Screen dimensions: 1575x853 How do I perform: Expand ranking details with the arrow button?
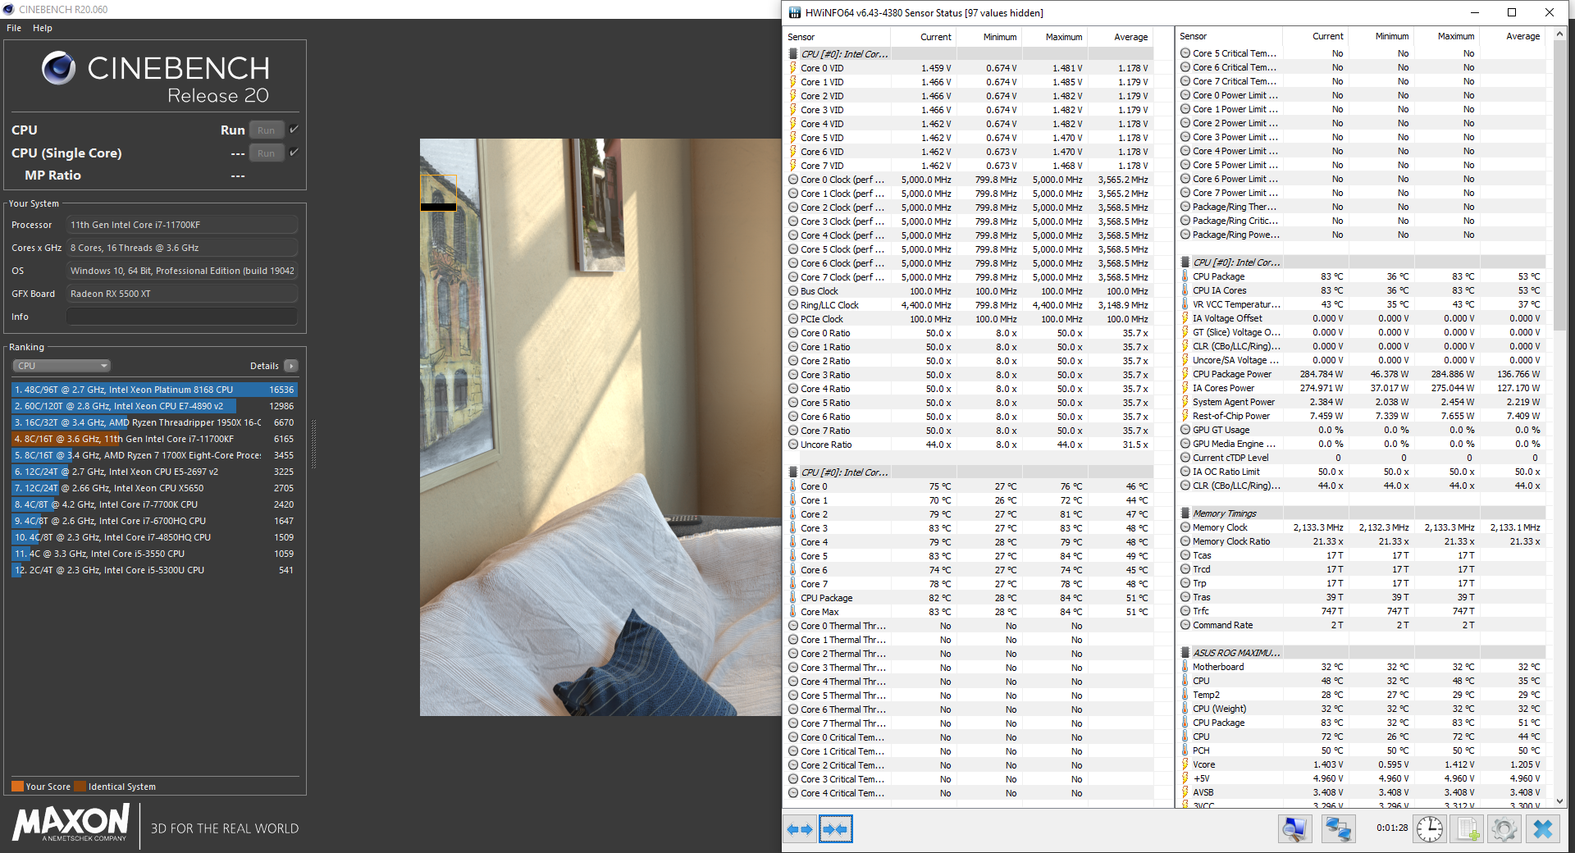[291, 366]
